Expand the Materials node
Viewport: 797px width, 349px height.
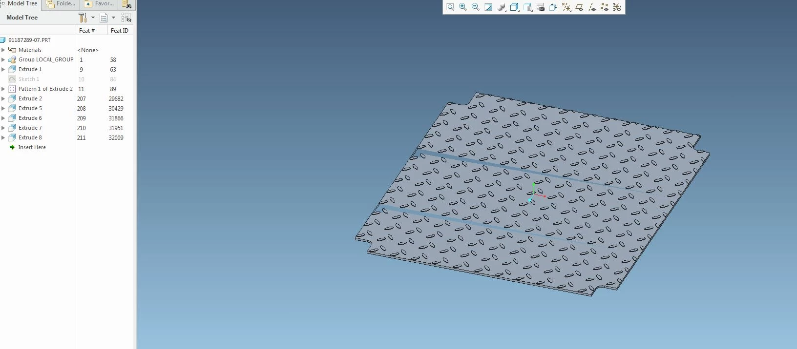[3, 50]
